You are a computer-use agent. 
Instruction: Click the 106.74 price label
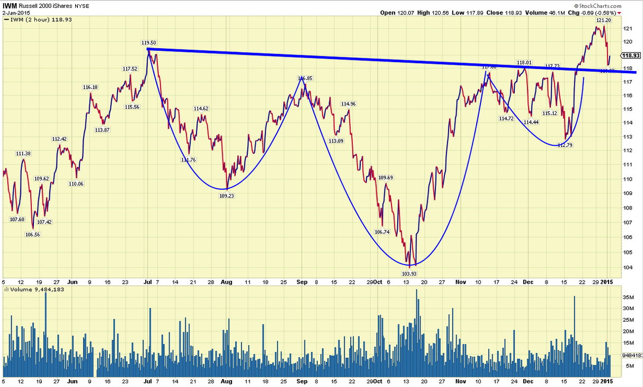[x=382, y=232]
